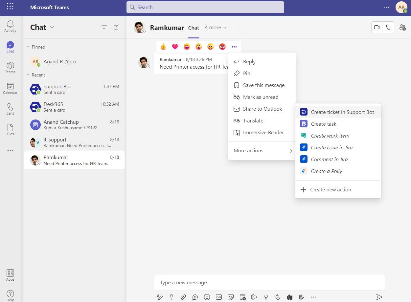React with the laughing emoji
Screen dimensions: 411x302
(x=187, y=47)
